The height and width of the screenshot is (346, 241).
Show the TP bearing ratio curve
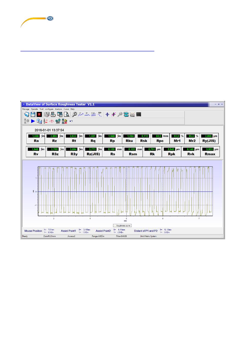coord(100,114)
